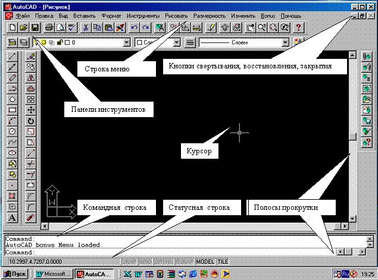Open a drawing using the folder icon
This screenshot has height=280, width=378.
(x=23, y=28)
